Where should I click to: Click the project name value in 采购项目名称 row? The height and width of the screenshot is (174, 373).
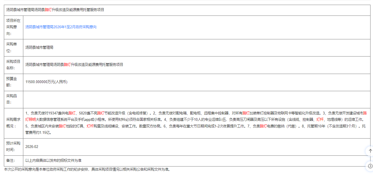(74, 65)
